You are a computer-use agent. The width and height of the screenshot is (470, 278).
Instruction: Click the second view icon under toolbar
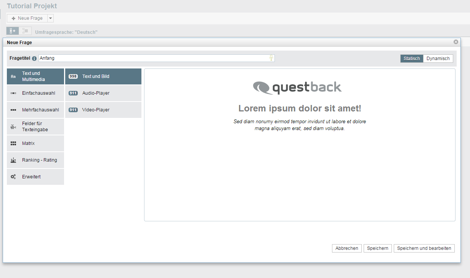[25, 31]
